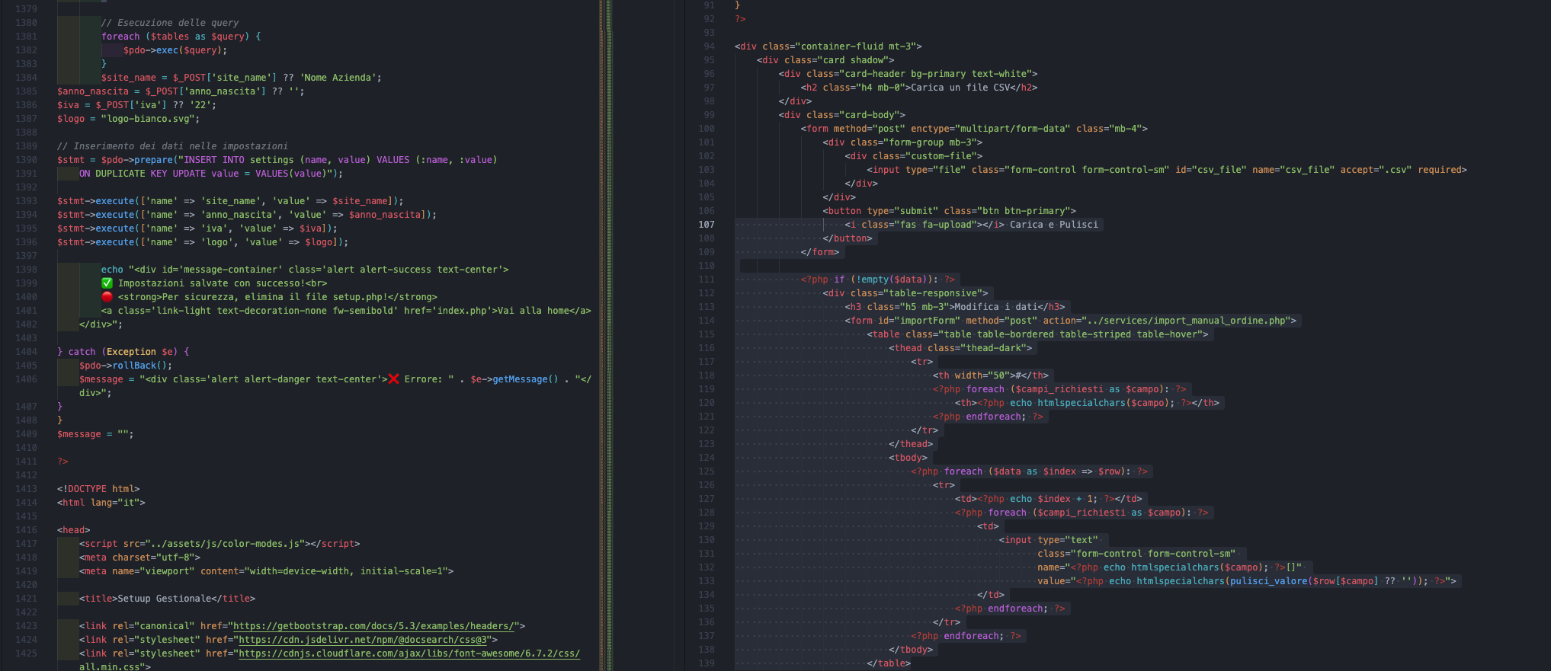The width and height of the screenshot is (1551, 671).
Task: Select line number 107 in the right gutter
Action: click(x=707, y=225)
